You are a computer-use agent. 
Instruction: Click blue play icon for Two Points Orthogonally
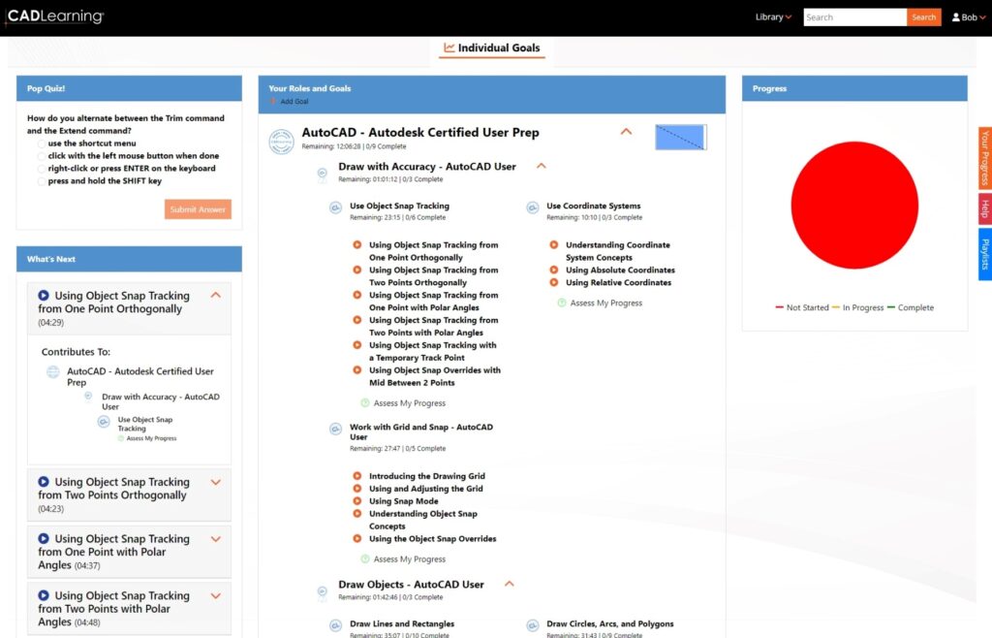(x=44, y=482)
